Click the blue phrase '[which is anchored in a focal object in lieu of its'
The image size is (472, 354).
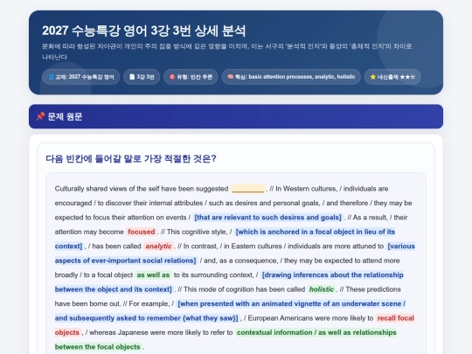click(x=316, y=232)
